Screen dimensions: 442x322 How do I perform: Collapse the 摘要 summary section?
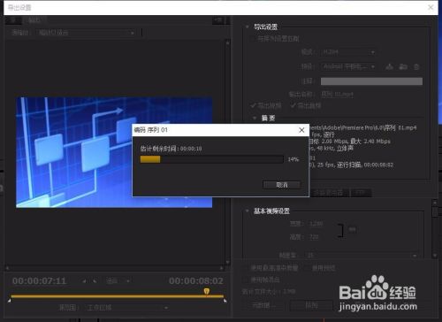tap(255, 118)
